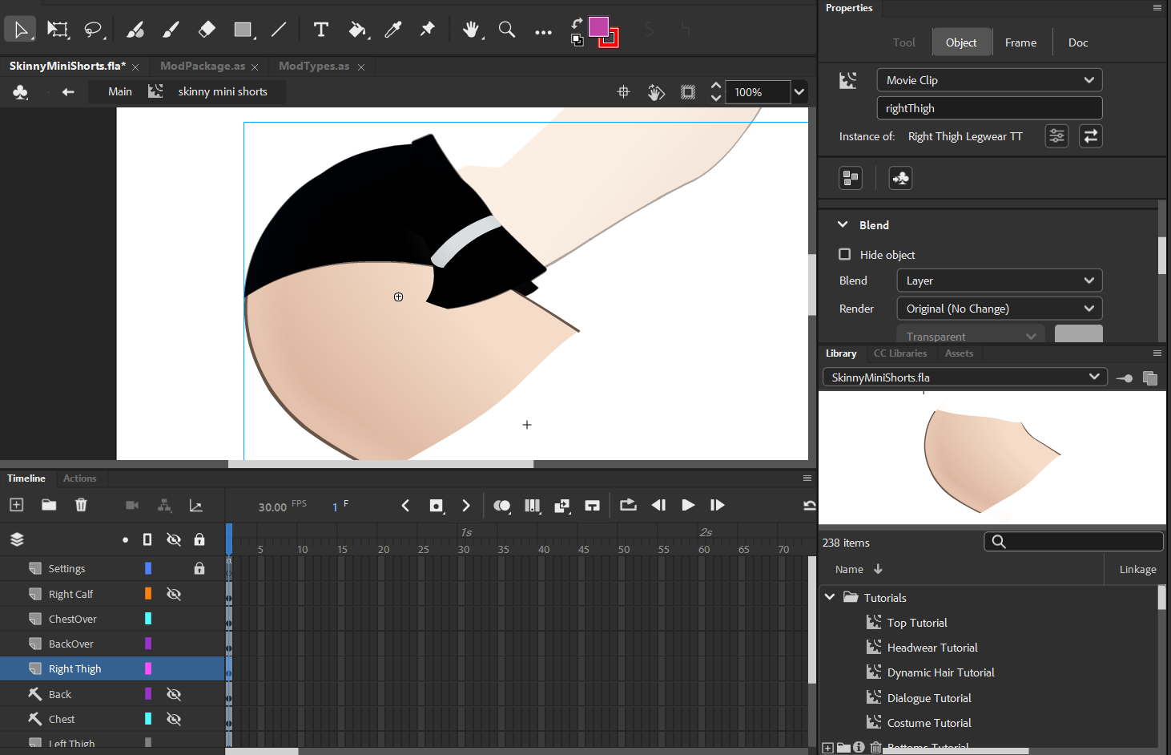Choose the Eyedropper tool

392,30
